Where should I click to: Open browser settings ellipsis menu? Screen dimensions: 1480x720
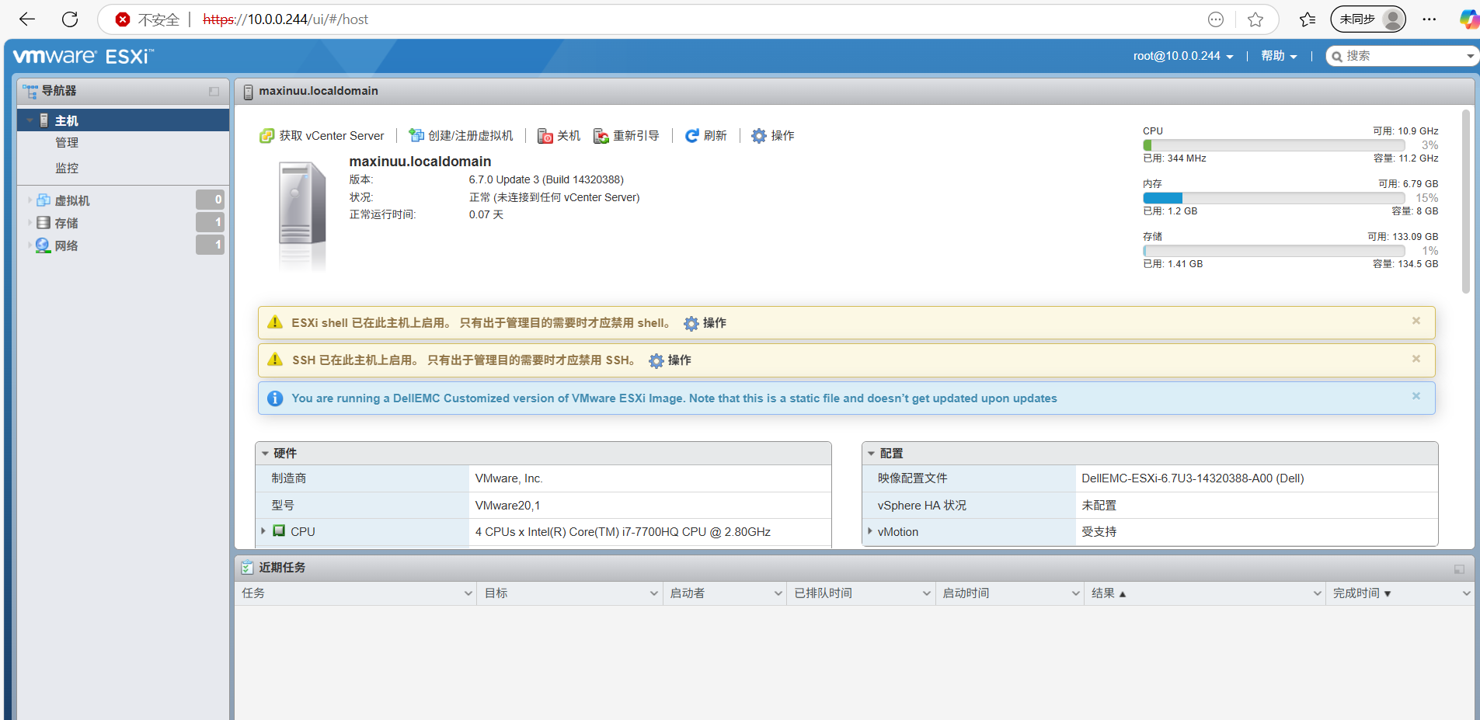(1430, 19)
